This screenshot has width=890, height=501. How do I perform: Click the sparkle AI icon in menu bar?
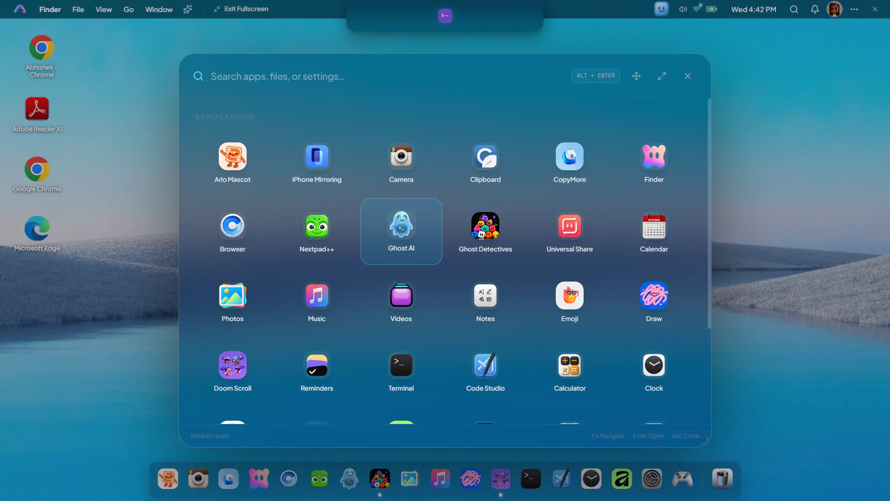(188, 9)
